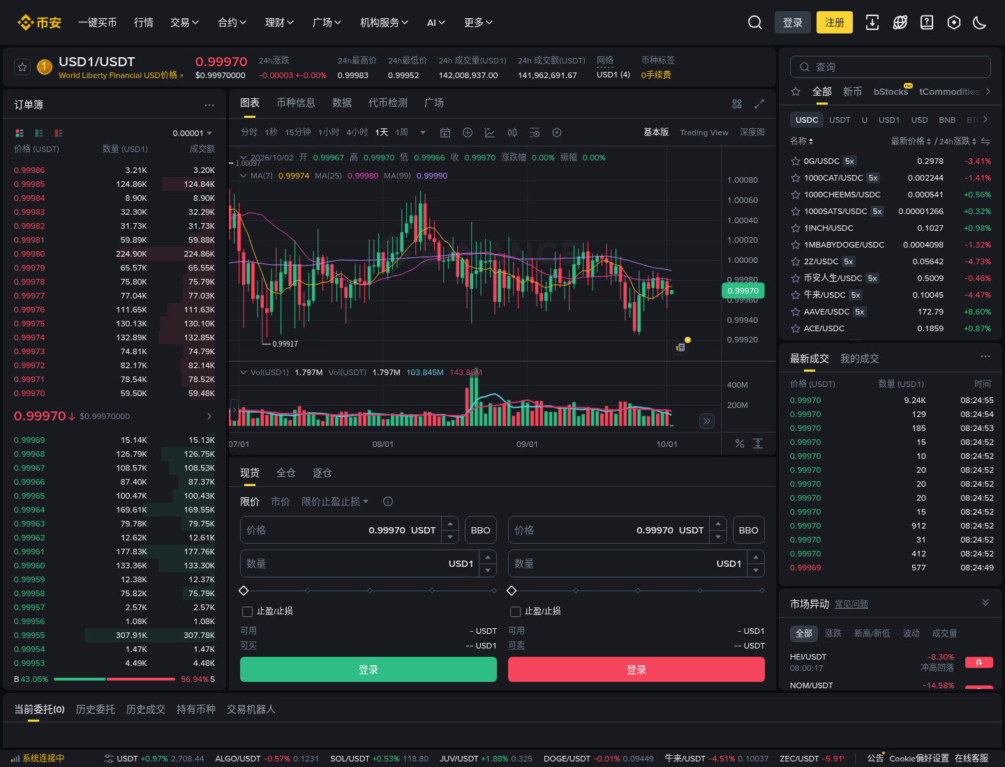Click the green 登录 buy button

(x=368, y=669)
